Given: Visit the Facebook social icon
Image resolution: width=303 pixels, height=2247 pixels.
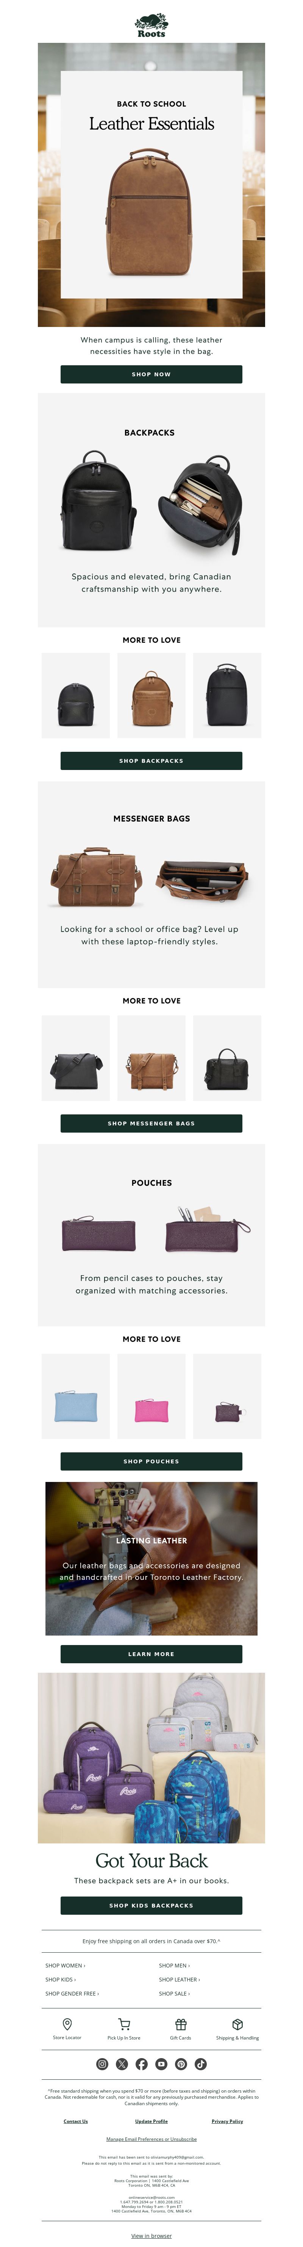Looking at the screenshot, I should (x=141, y=2064).
